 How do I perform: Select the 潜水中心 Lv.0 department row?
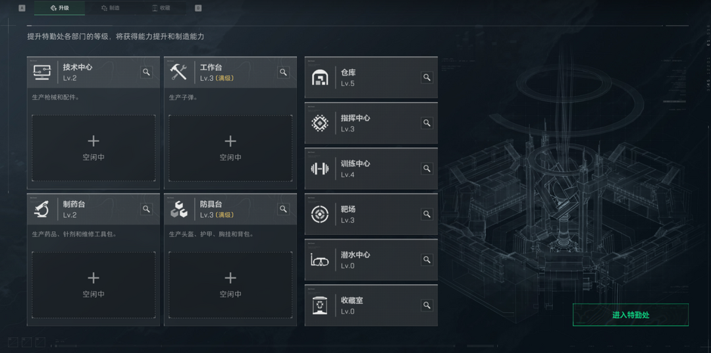371,260
